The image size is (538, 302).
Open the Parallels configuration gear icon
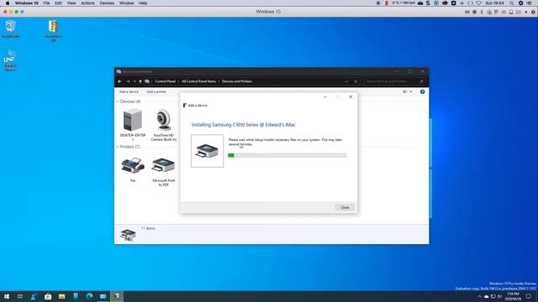(x=533, y=12)
